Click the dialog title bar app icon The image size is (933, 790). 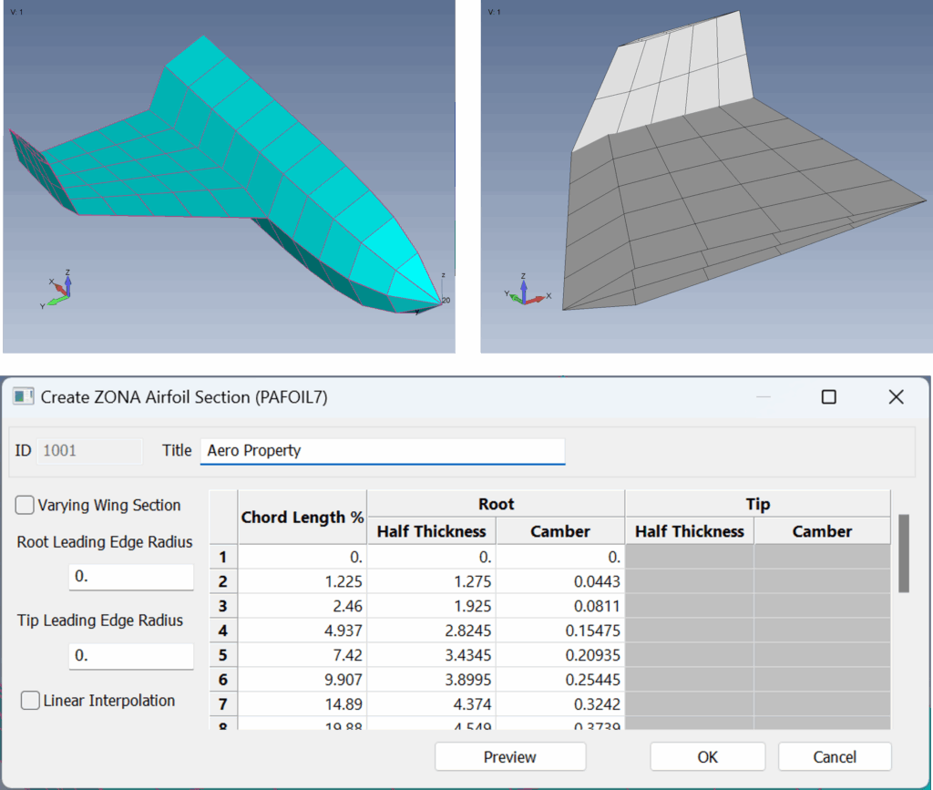[x=23, y=397]
